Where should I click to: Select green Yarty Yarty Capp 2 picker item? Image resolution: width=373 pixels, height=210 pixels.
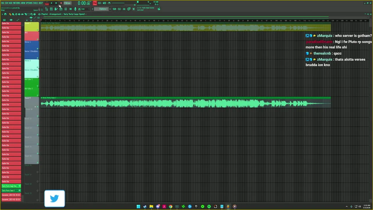[x=11, y=190]
